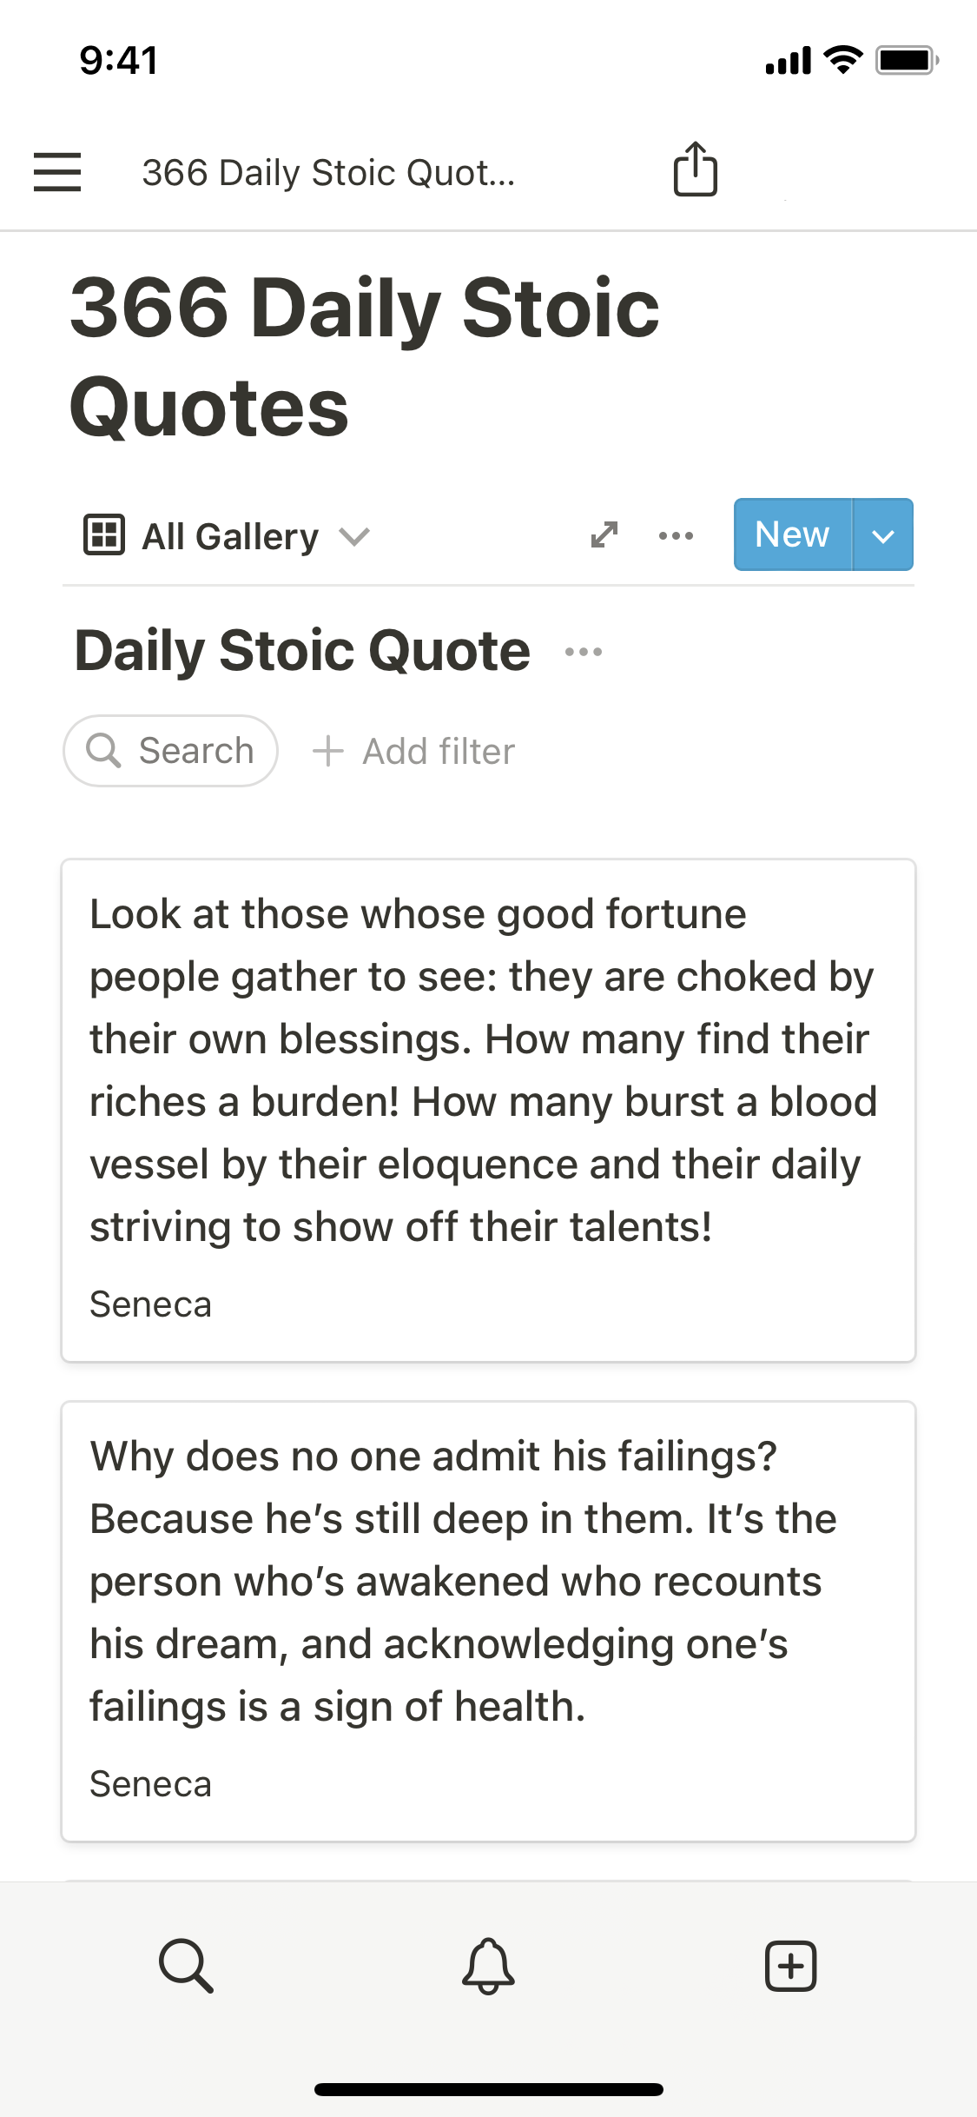Open notifications bell icon
Image resolution: width=977 pixels, height=2117 pixels.
[488, 1966]
